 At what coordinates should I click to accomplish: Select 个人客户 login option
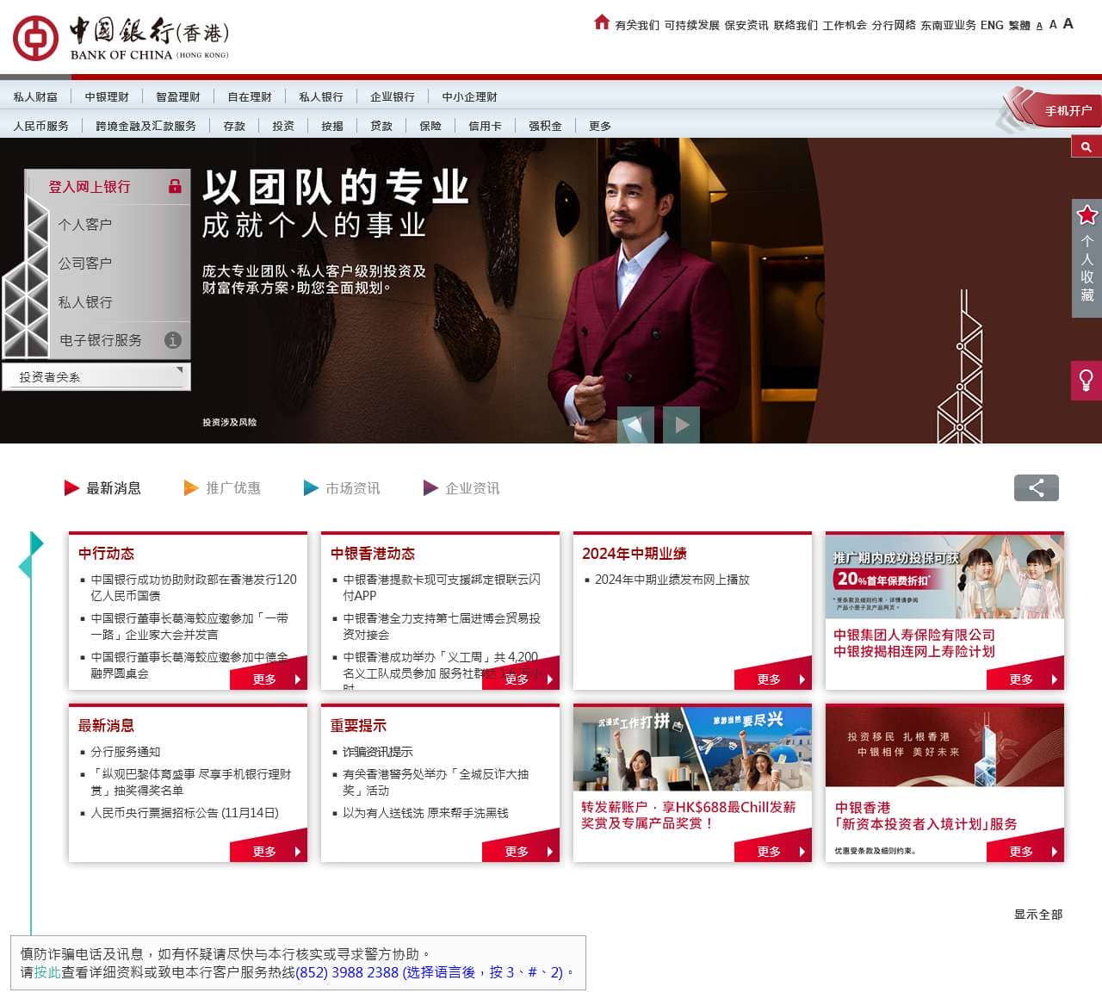point(85,225)
